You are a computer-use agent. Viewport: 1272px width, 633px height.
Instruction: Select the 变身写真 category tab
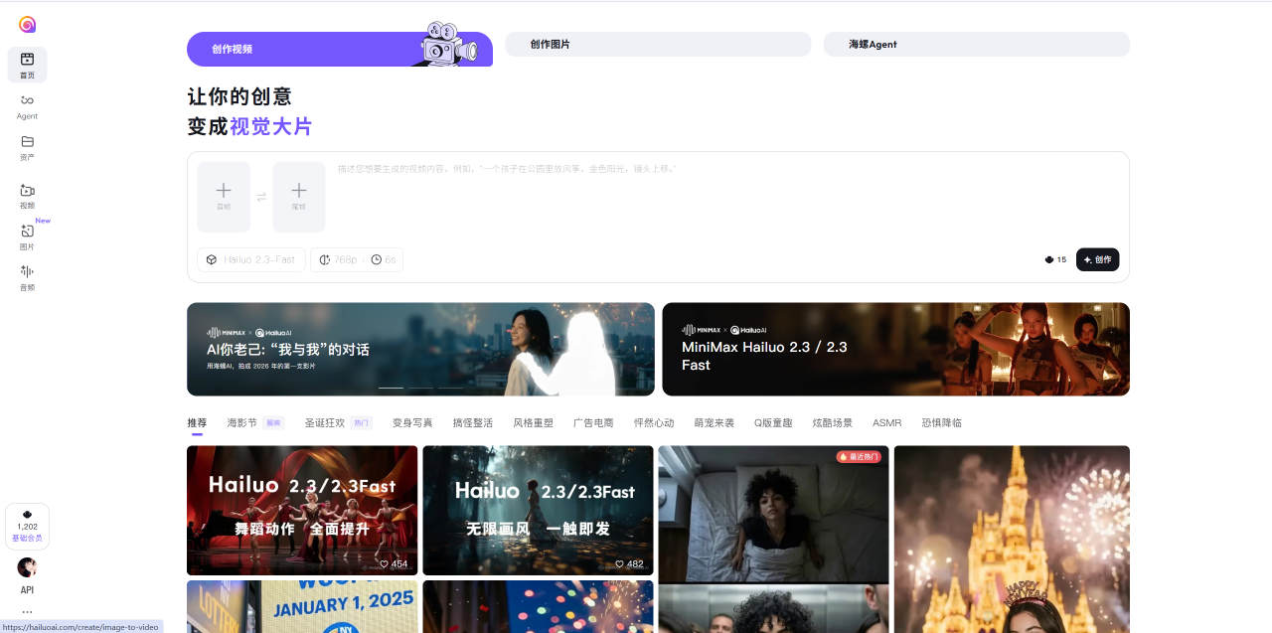point(412,422)
